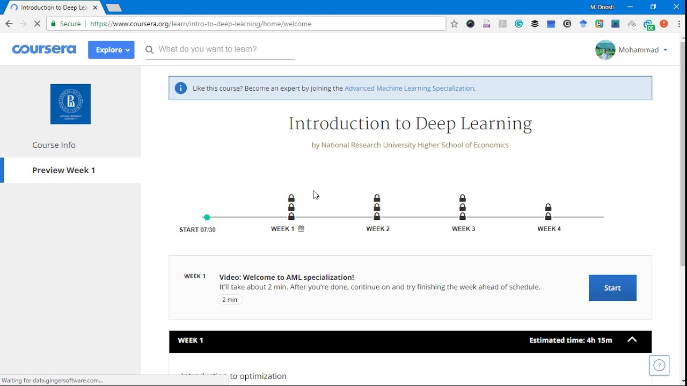Open a new browser tab

113,8
